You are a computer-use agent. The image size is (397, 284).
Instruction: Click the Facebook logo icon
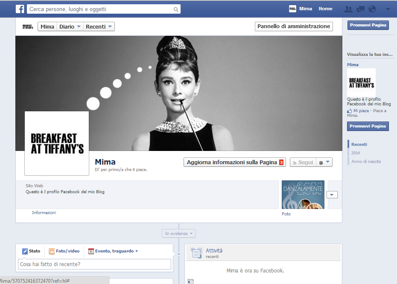[x=20, y=9]
